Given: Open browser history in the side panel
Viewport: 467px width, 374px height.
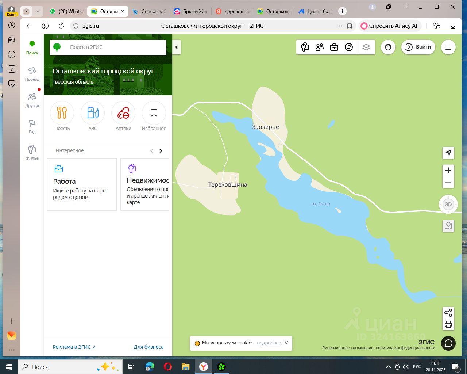Looking at the screenshot, I should [12, 25].
